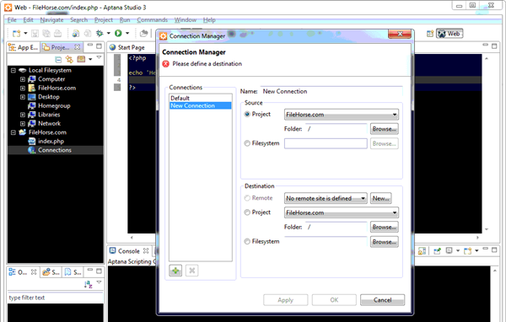The height and width of the screenshot is (322, 506).
Task: Open the File menu
Action: 12,20
